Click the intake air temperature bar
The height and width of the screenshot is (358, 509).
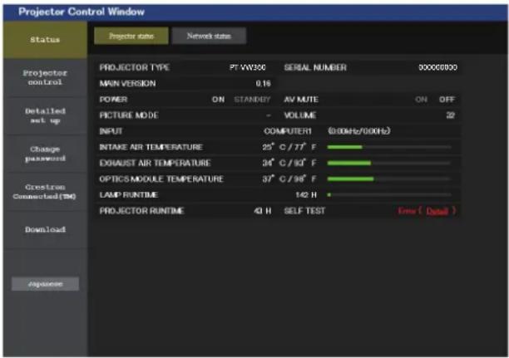click(389, 147)
